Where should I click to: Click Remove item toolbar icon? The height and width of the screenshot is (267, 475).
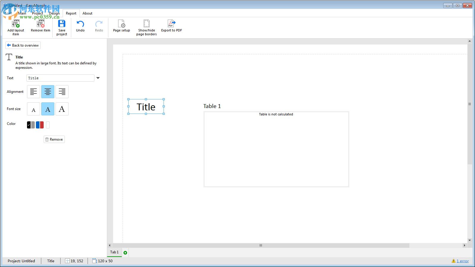click(x=40, y=24)
